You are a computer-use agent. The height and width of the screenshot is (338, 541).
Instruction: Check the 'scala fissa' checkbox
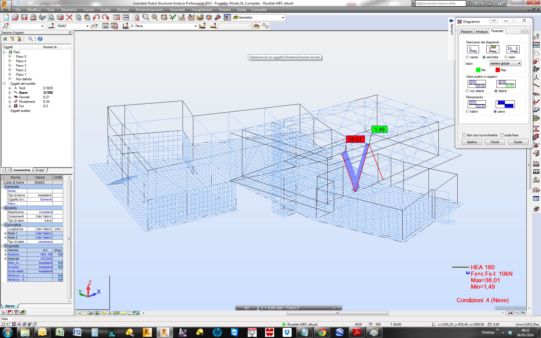(x=502, y=135)
